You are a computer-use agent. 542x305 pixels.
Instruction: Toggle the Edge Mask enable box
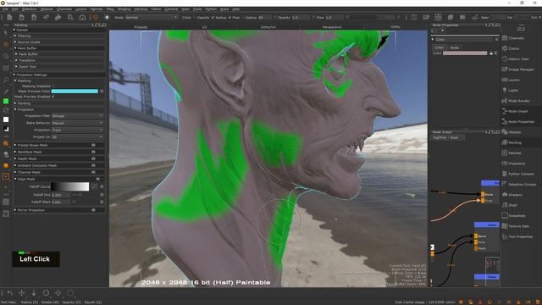pos(98,179)
